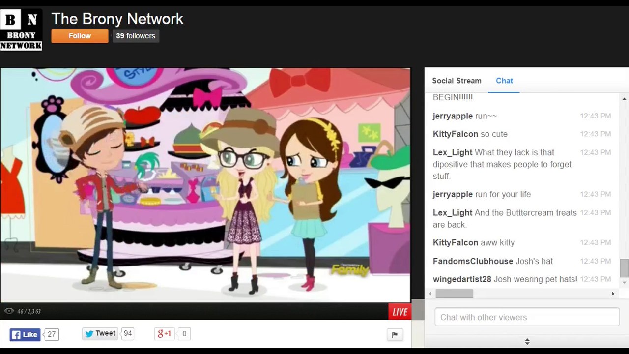Open KittyFalcon's name on 'so cute' message
Screen dimensions: 629x354
pos(456,134)
